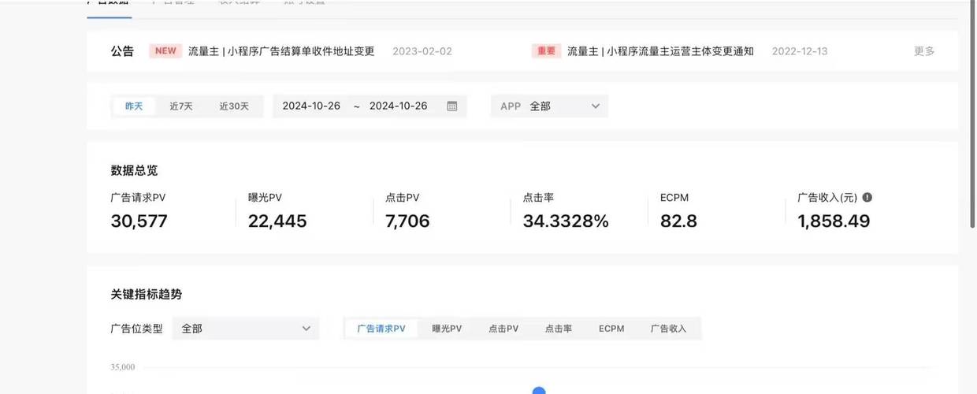The height and width of the screenshot is (394, 977).
Task: Click the 7,706 点击PV value
Action: (407, 221)
